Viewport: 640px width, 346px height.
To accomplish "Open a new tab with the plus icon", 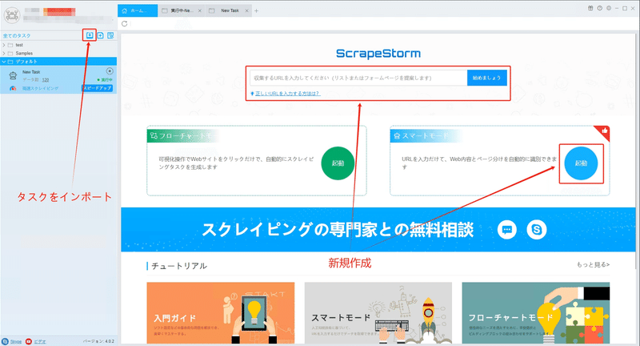I will 256,11.
